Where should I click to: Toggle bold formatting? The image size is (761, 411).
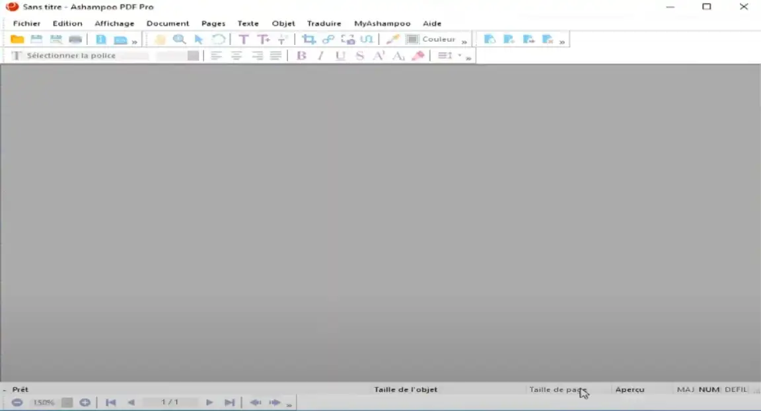(x=301, y=56)
